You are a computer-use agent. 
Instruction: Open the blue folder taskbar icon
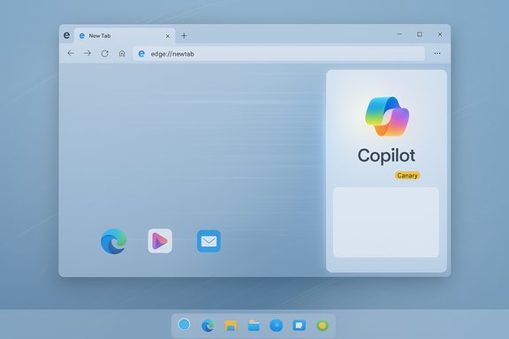[254, 326]
